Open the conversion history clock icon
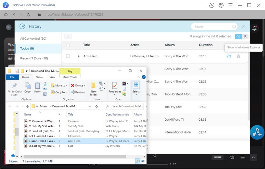The image size is (265, 169). (x=212, y=5)
